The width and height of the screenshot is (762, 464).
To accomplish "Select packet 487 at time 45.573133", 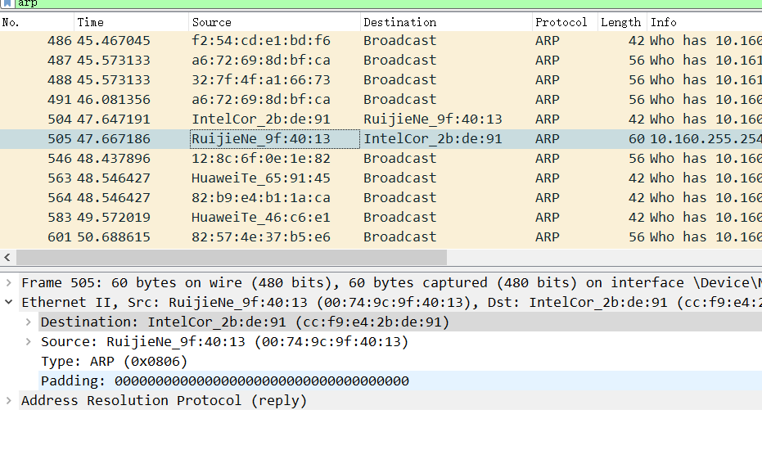I will [381, 61].
